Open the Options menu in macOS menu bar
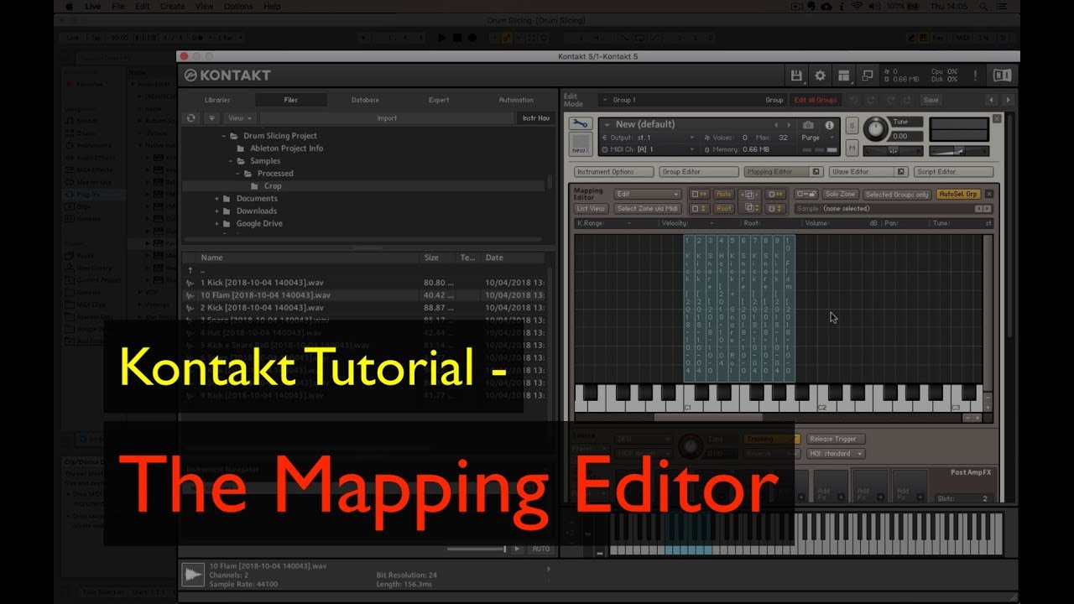Screen dimensions: 1074x604 (x=237, y=6)
